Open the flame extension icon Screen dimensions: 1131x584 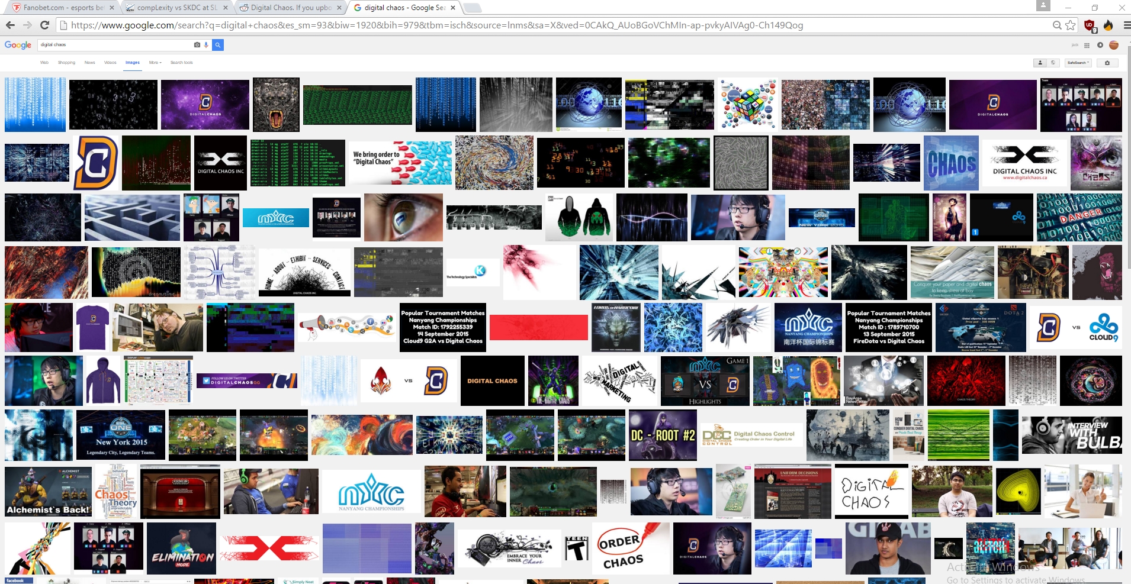pyautogui.click(x=1108, y=25)
